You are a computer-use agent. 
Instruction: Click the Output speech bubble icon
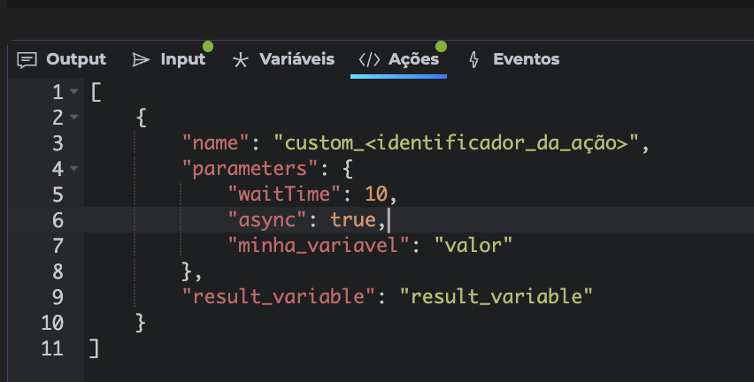coord(27,59)
